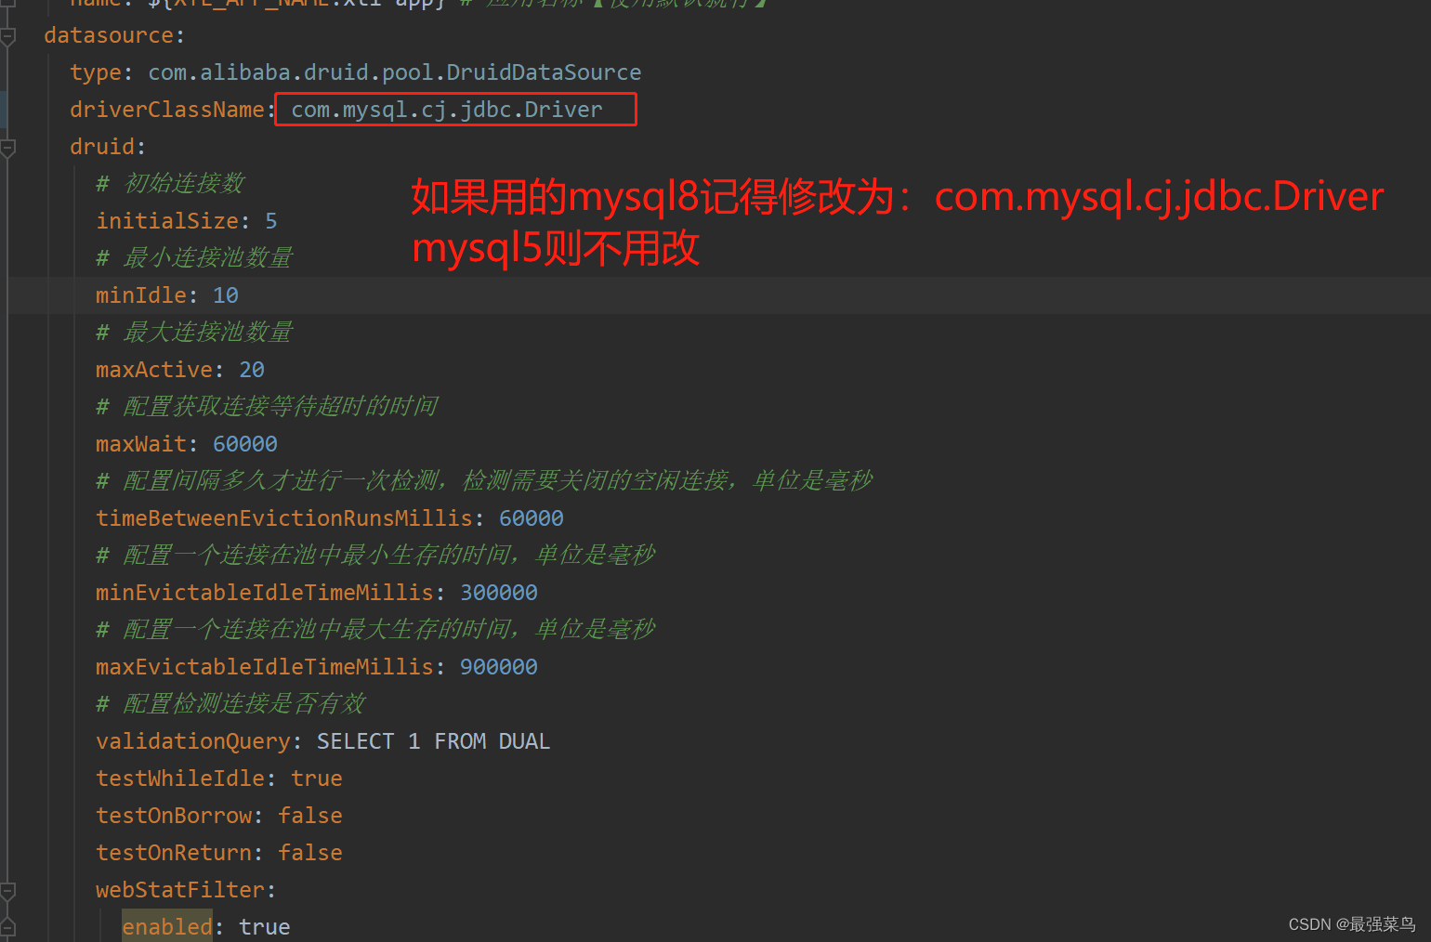1431x942 pixels.
Task: Click the SELECT 1 FROM DUAL value
Action: [434, 741]
